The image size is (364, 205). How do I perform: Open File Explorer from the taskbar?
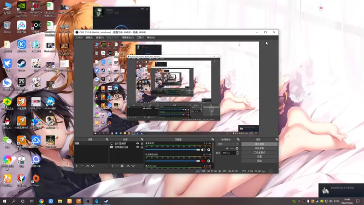pyautogui.click(x=60, y=201)
